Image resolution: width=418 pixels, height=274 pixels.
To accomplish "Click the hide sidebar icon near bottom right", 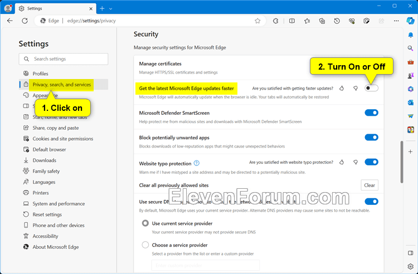I will pos(411,253).
